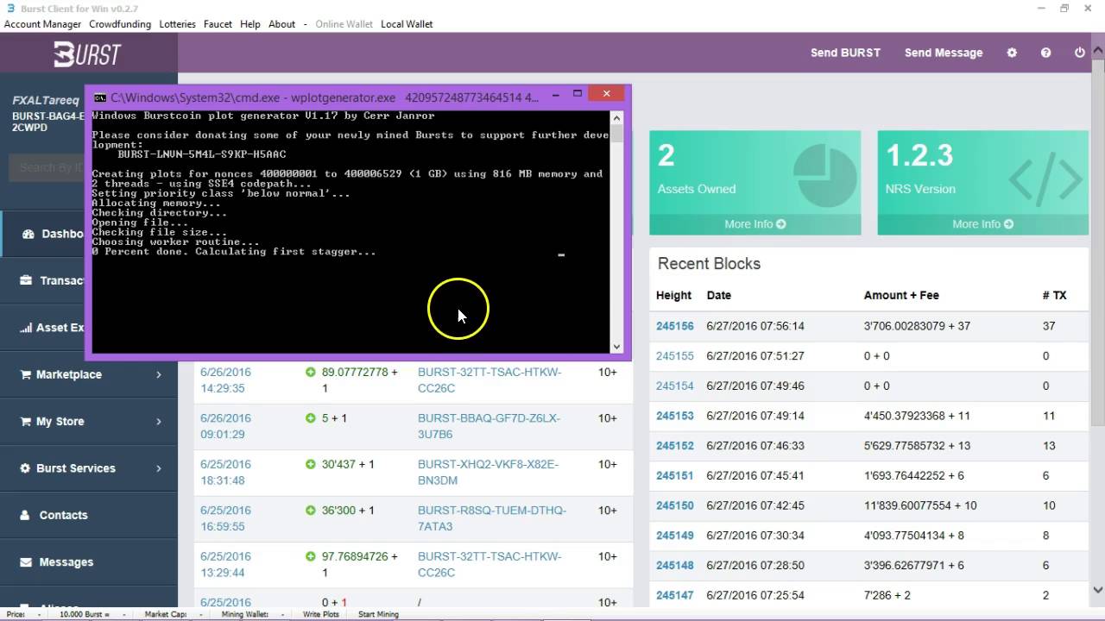Screen dimensions: 1105x621
Task: Expand the My Store sidebar chevron
Action: 159,421
